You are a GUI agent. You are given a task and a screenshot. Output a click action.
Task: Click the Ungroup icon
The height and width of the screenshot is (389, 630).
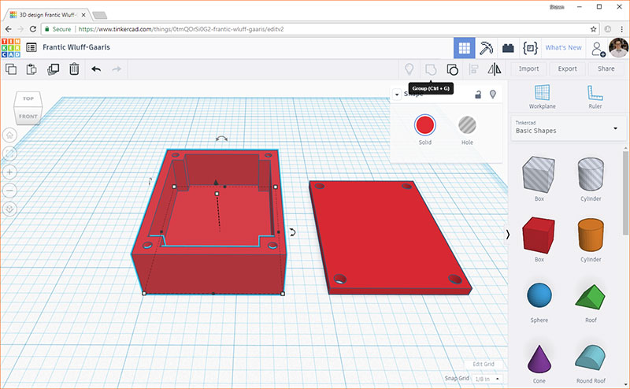point(452,69)
